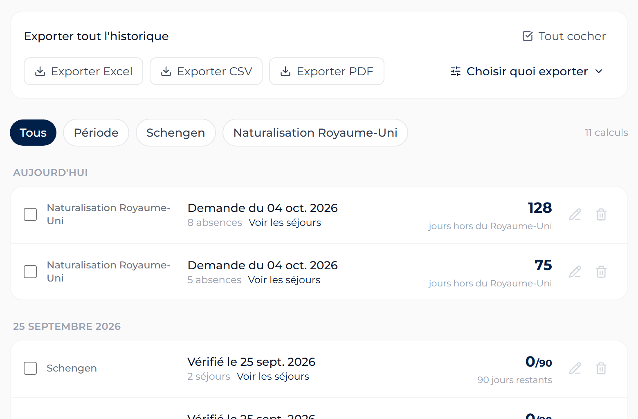
Task: Select the Tous filter tab
Action: point(33,133)
